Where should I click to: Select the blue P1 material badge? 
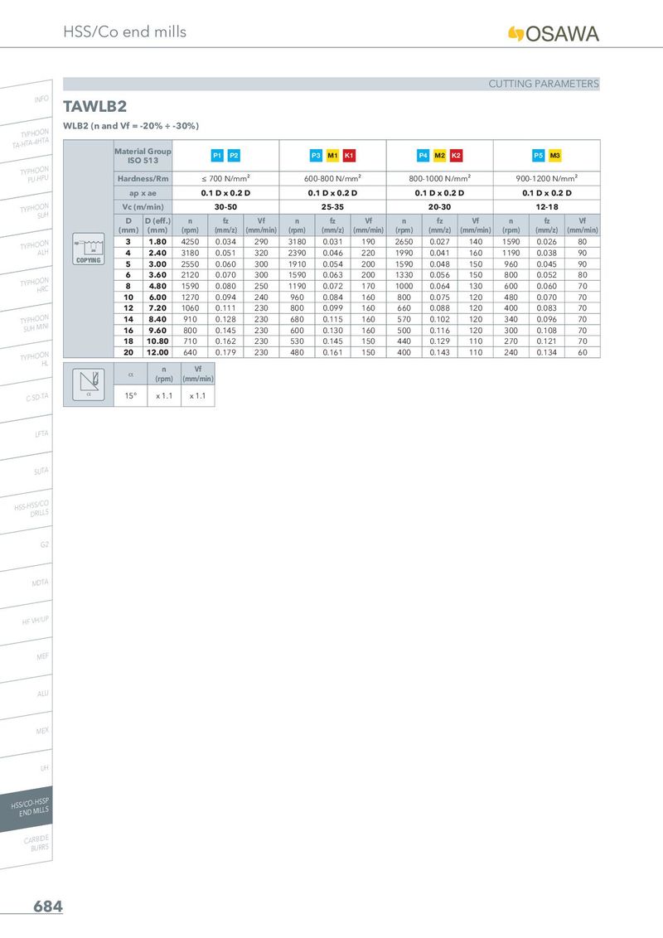[x=217, y=156]
